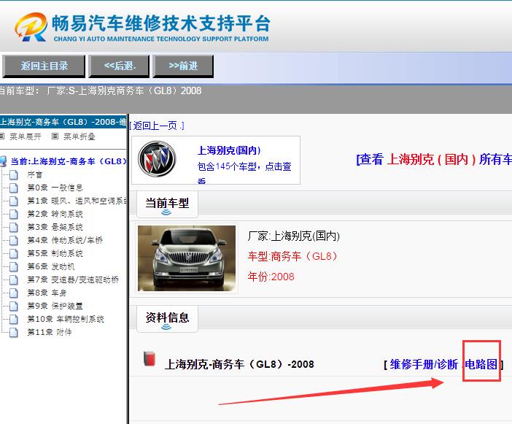Click the GL8 car photo
Image resolution: width=512 pixels, height=424 pixels.
coord(187,258)
